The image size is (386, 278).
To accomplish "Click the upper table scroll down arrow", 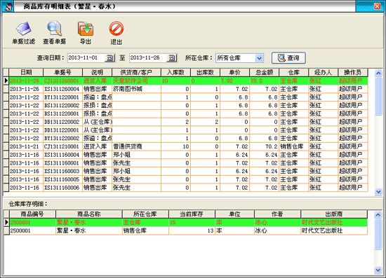I will pos(378,192).
